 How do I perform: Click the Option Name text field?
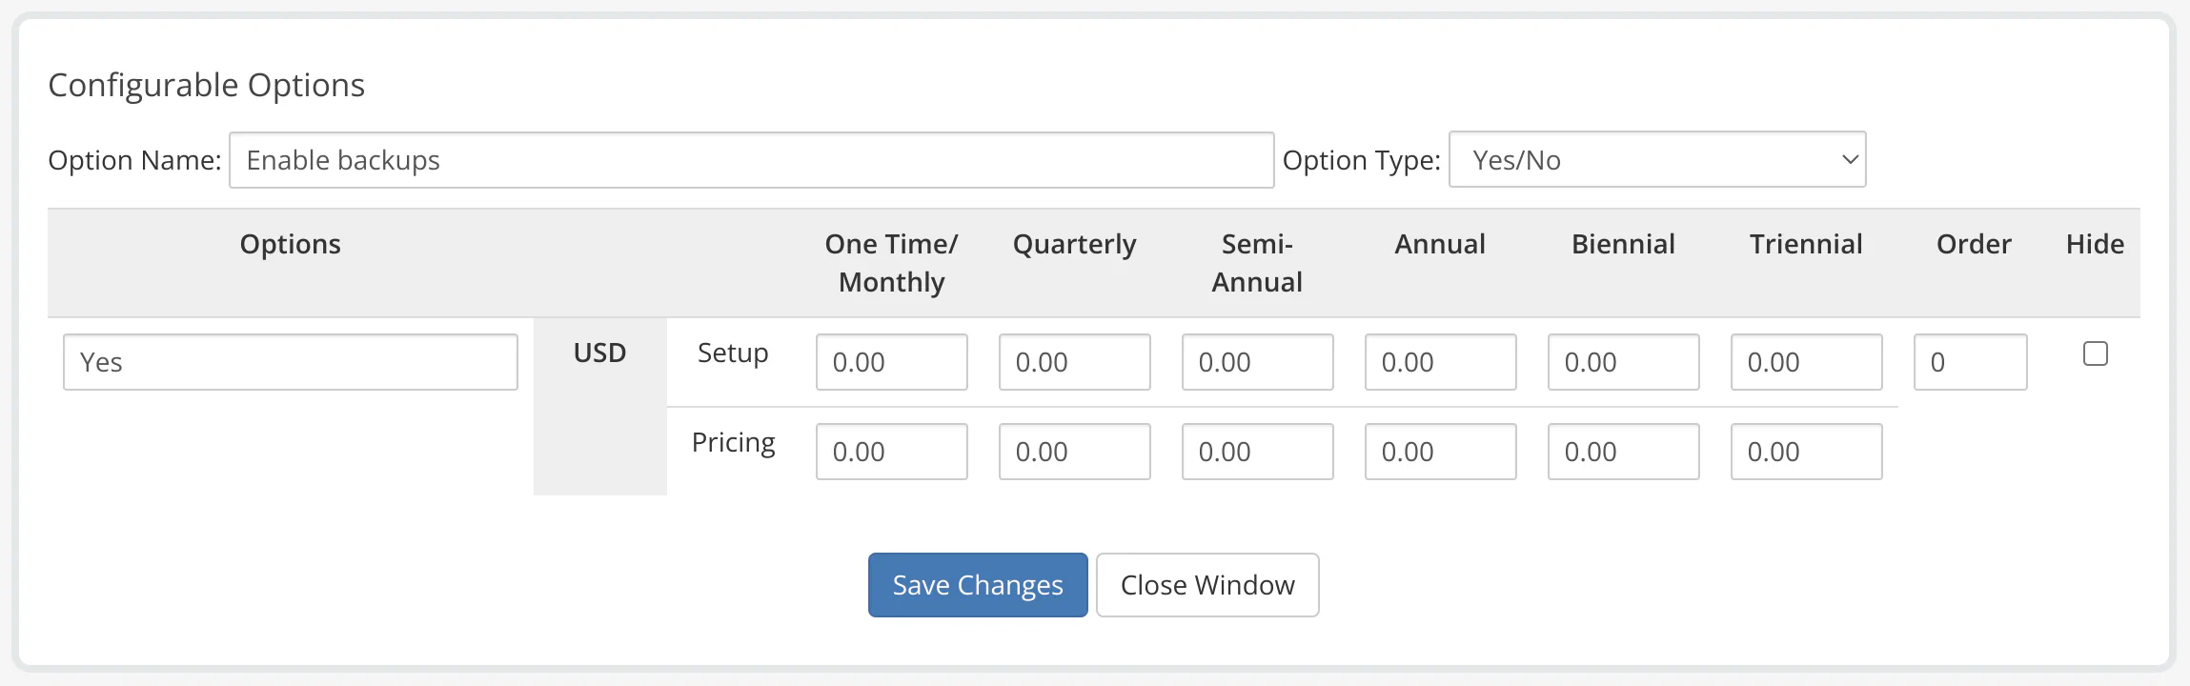click(752, 159)
